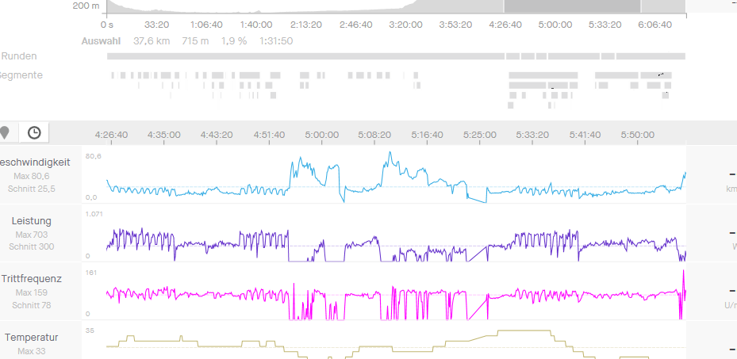Click the 5:00:00 tick on detail time axis

[x=322, y=135]
